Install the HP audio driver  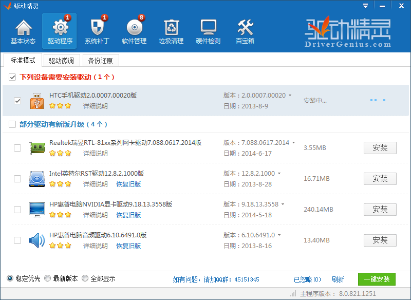click(x=380, y=240)
